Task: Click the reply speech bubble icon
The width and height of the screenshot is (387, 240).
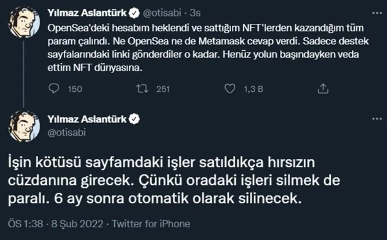Action: click(x=53, y=89)
